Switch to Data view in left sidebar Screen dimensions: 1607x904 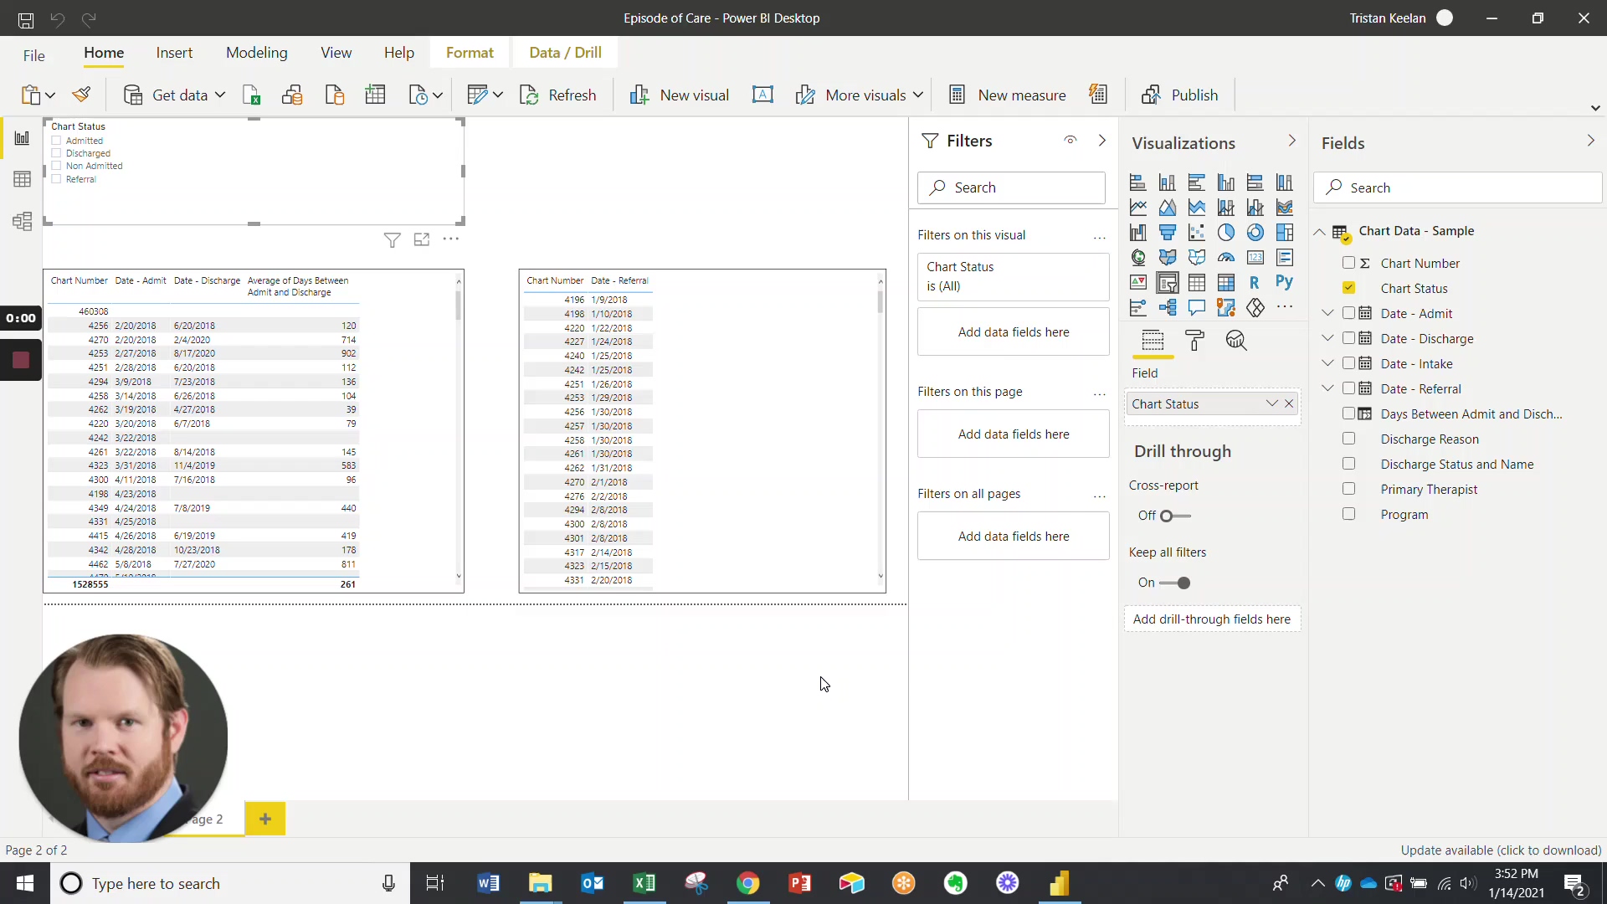pyautogui.click(x=22, y=178)
